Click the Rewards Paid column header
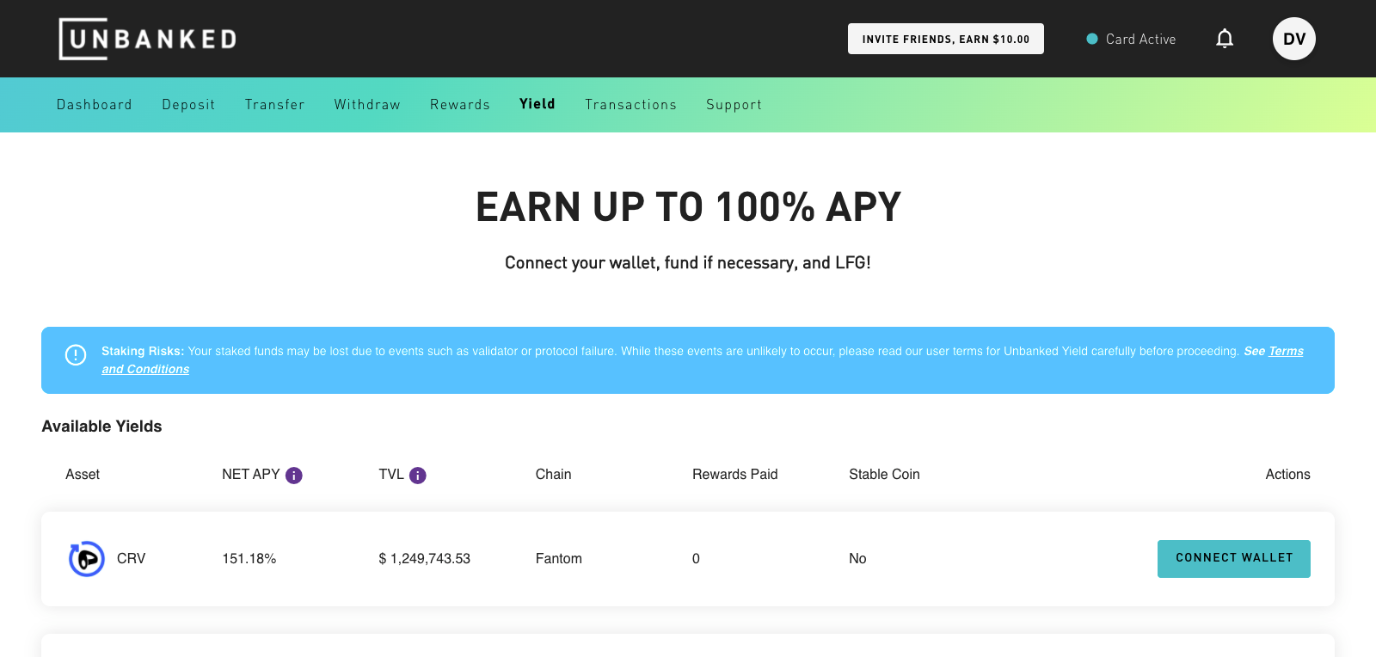The height and width of the screenshot is (657, 1376). tap(735, 475)
